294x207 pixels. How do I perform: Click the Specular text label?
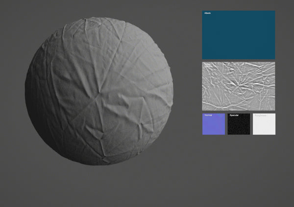tap(234, 115)
